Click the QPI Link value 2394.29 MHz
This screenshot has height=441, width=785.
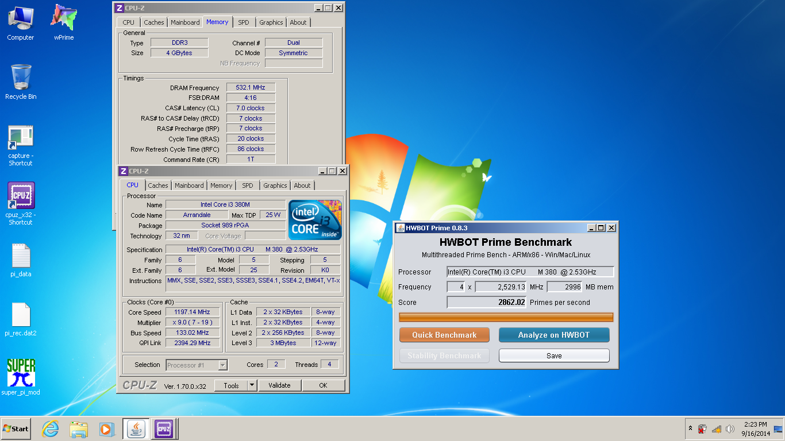point(193,343)
